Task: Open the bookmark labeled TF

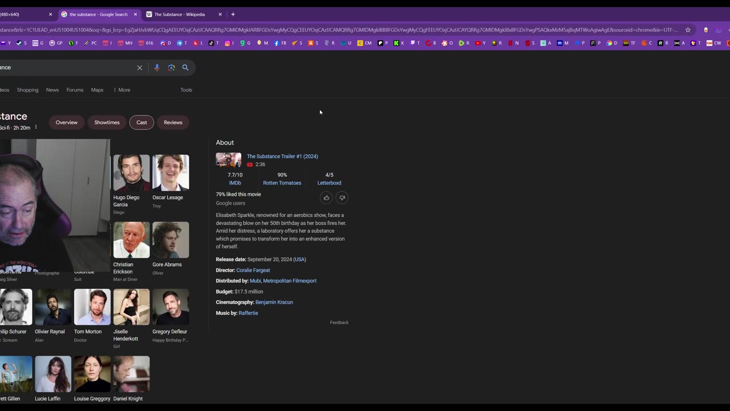Action: pos(629,43)
